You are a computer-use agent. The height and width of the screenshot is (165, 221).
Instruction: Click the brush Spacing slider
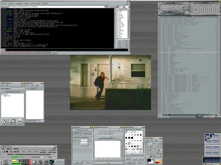(137, 156)
